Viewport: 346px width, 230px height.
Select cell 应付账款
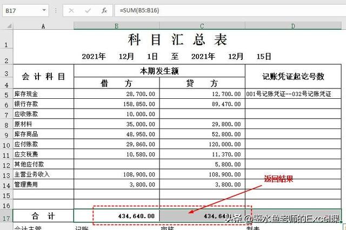[43, 144]
